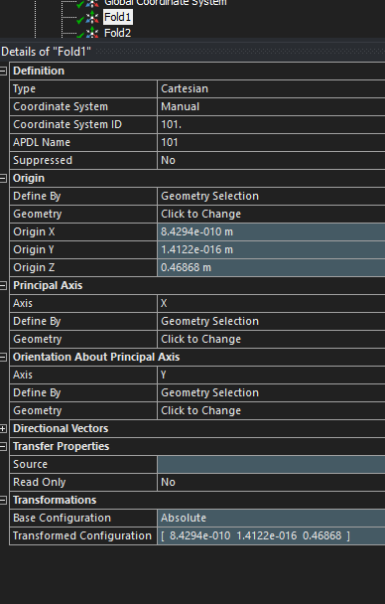Screen dimensions: 385x604
Task: Collapse the Definition section
Action: point(3,71)
